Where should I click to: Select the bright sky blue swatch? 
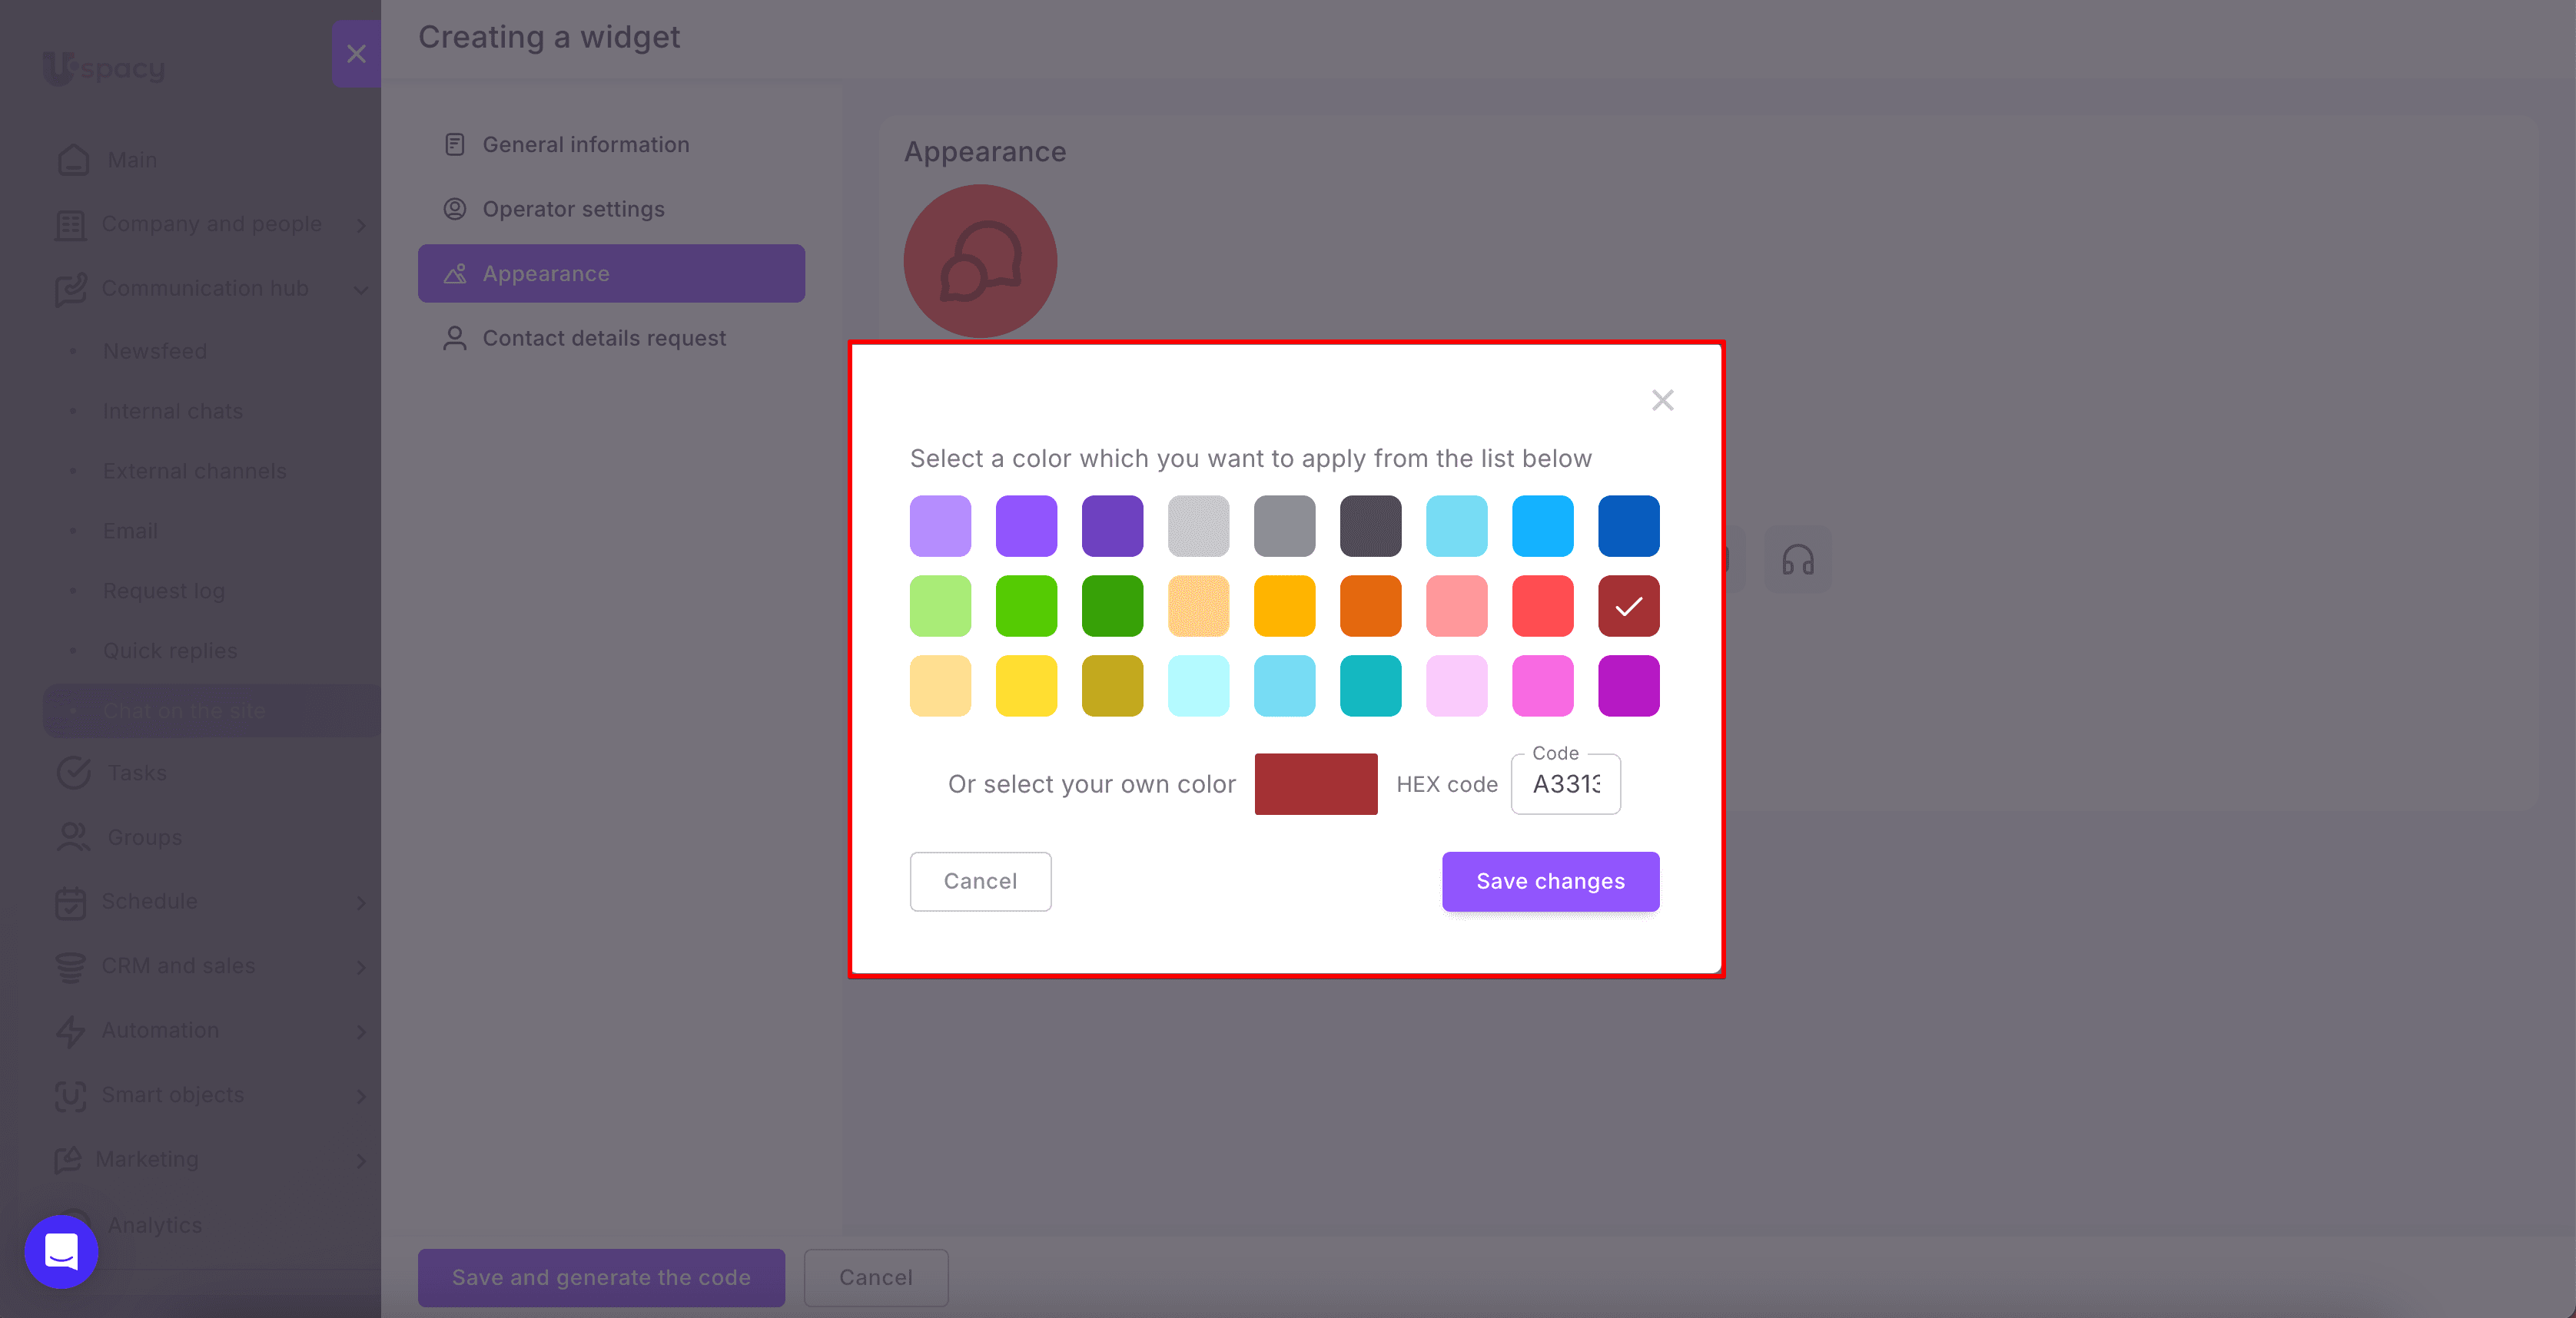(1542, 525)
